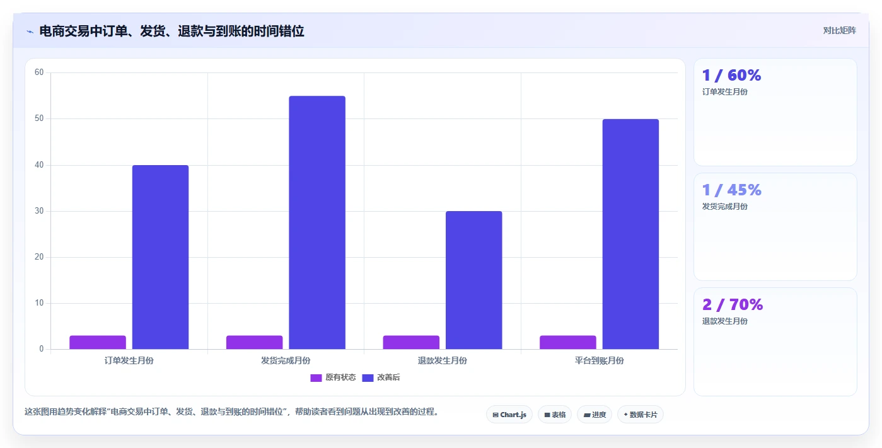Click the 对比矩阵 label in header

pos(839,30)
